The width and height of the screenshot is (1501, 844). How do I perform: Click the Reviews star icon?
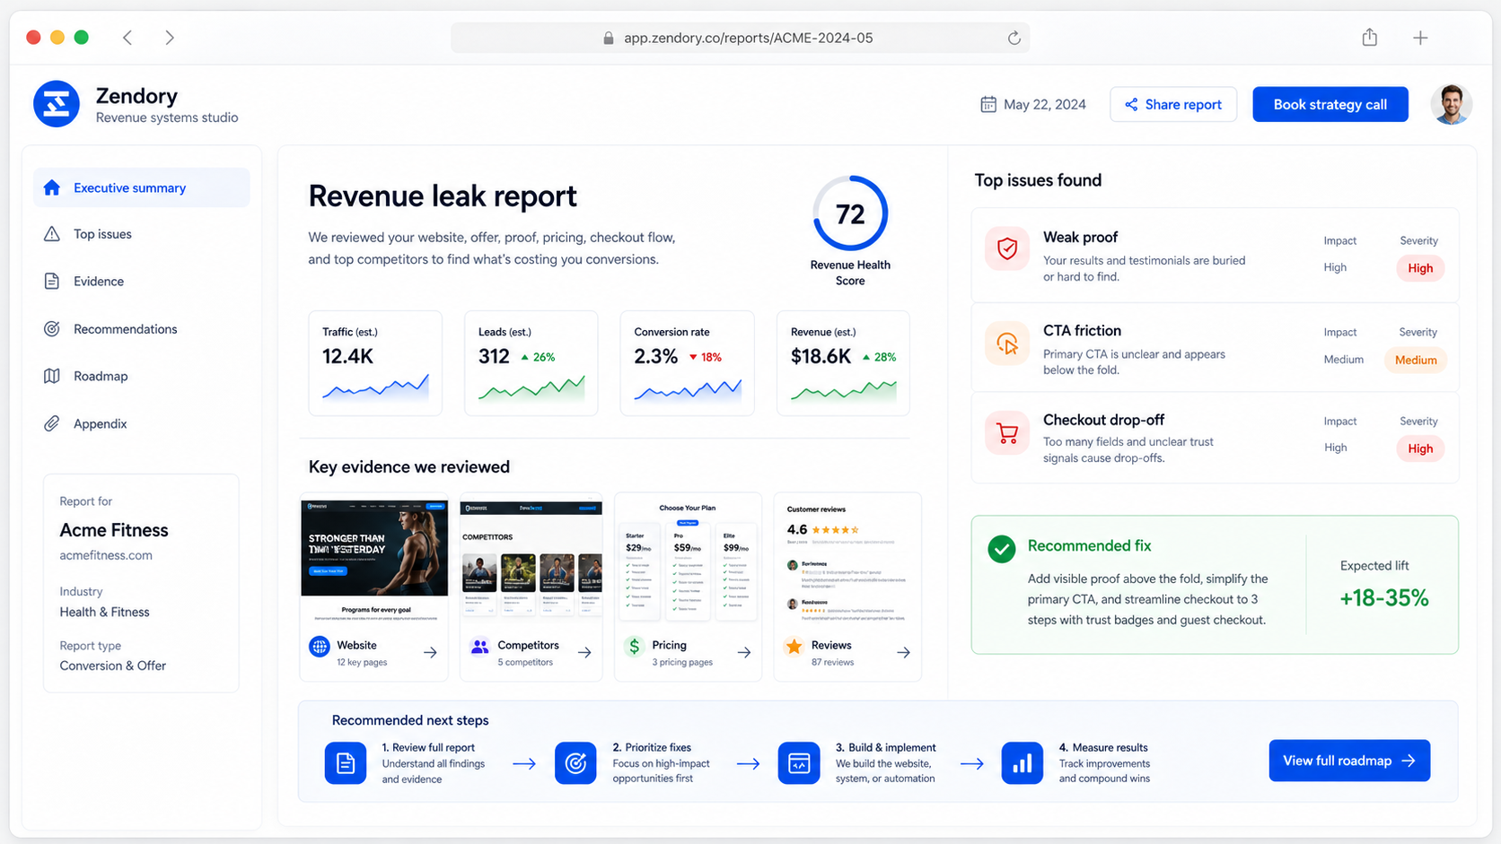pos(794,646)
